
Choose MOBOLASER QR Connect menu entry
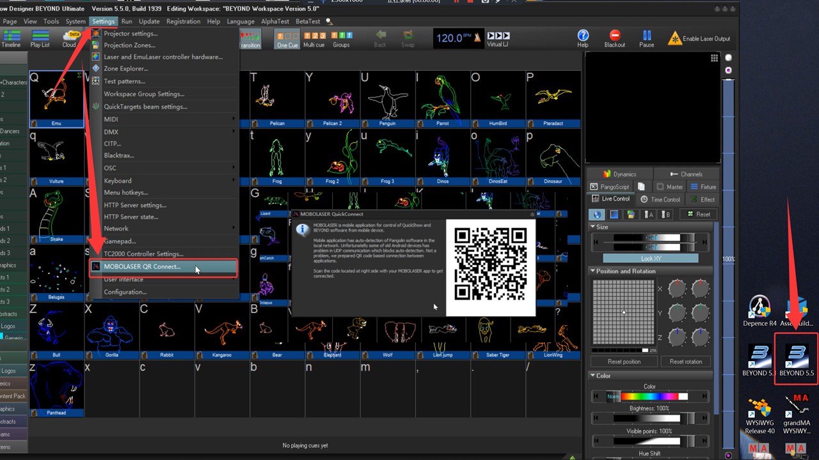coord(142,267)
